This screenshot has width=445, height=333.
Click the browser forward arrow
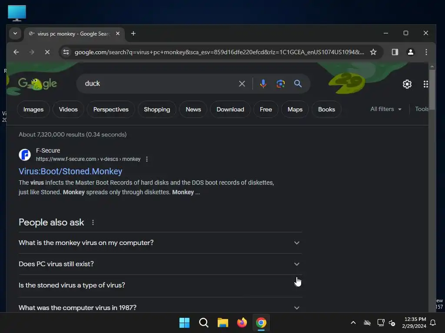pos(31,52)
